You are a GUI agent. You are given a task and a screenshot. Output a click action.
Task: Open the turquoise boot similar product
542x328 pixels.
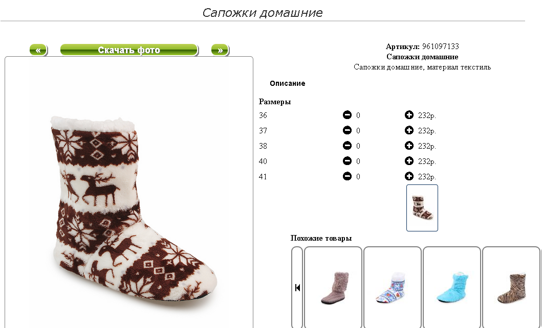coord(452,287)
